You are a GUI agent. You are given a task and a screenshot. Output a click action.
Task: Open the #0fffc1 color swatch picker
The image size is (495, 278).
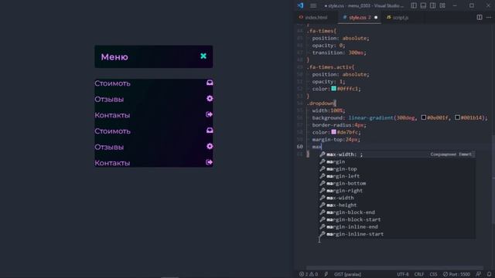tap(333, 89)
